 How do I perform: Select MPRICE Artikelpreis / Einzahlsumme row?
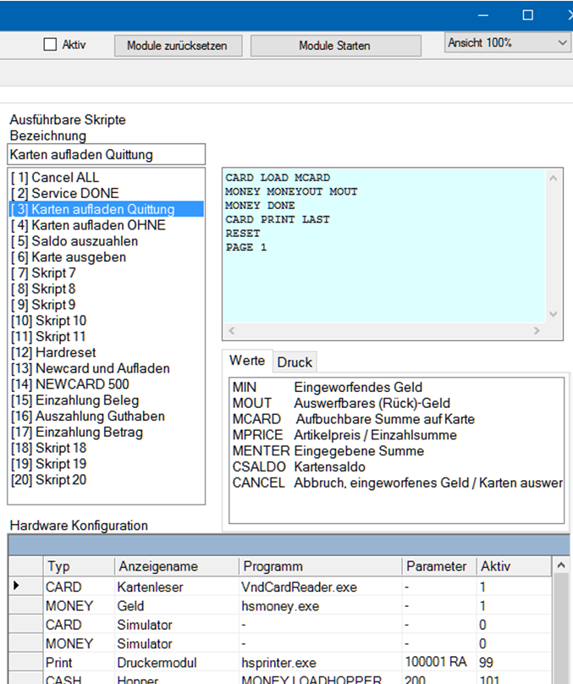click(396, 435)
